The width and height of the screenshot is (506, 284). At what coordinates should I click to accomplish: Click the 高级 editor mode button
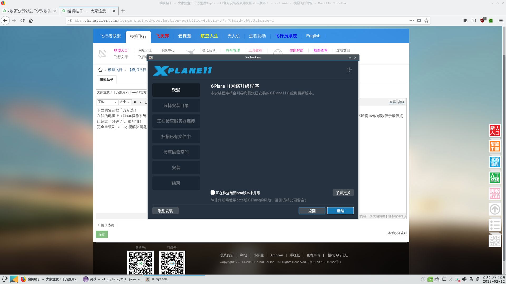401,102
